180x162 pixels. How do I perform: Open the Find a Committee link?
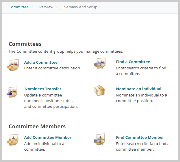133,62
